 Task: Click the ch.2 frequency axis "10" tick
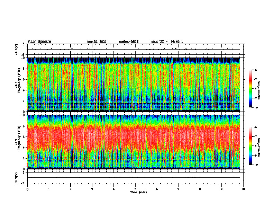[24, 115]
